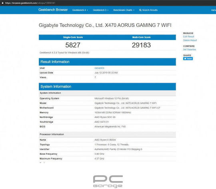Click the Operating System value Windows 10 Pro
Image resolution: width=216 pixels, height=189 pixels.
point(112,98)
